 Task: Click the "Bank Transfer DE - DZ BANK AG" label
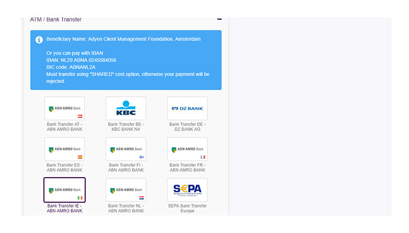pos(187,126)
